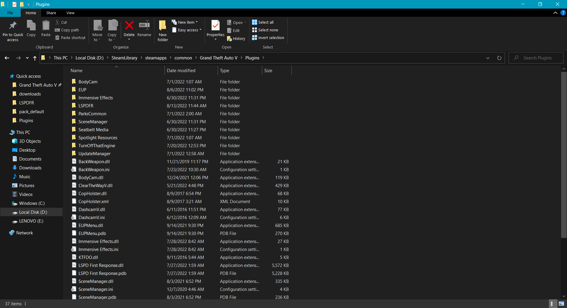This screenshot has width=567, height=308.
Task: Click the Paste clipboard icon
Action: click(46, 26)
